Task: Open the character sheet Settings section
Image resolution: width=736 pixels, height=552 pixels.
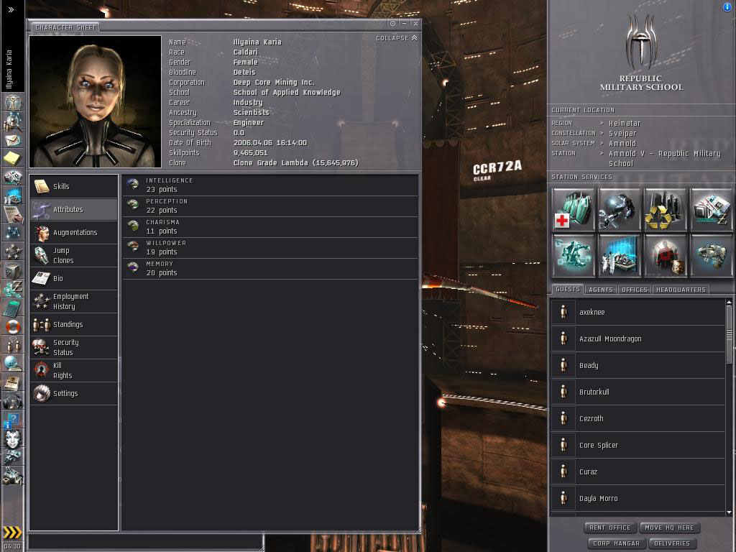Action: [x=74, y=393]
